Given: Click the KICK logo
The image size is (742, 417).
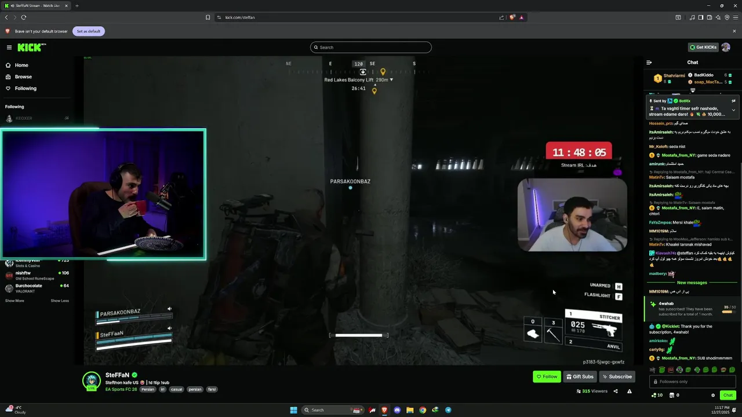Looking at the screenshot, I should [30, 47].
